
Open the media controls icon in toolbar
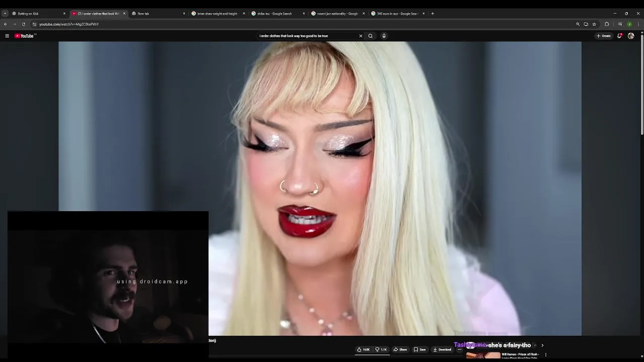(620, 24)
